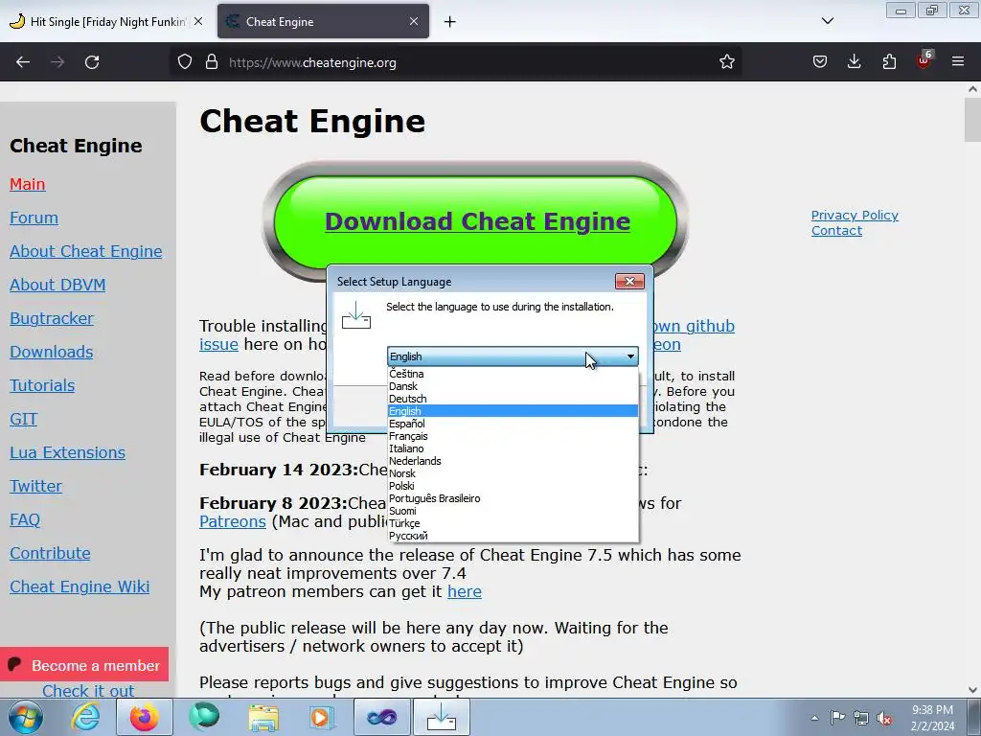Screen dimensions: 981x736
Task: Open the clock showing 9:38 PM
Action: pyautogui.click(x=932, y=718)
